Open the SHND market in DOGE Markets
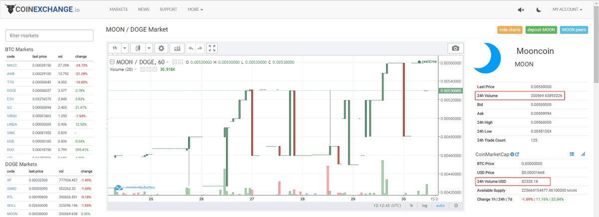The width and height of the screenshot is (599, 217). click(x=12, y=188)
